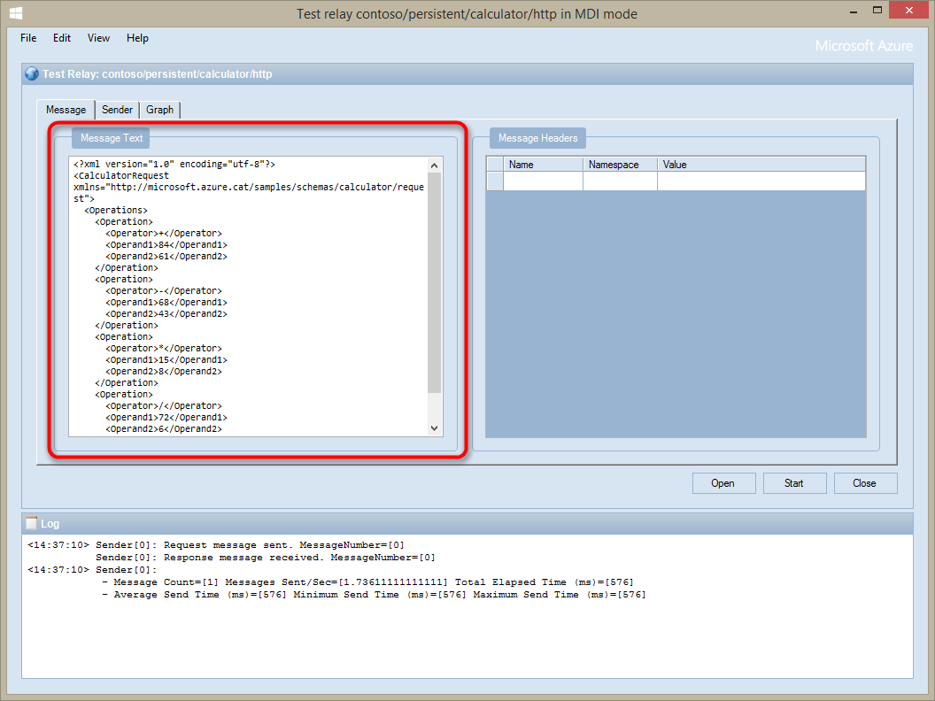The image size is (935, 701).
Task: Click the <Operand1>68</Operand1> line
Action: [166, 302]
